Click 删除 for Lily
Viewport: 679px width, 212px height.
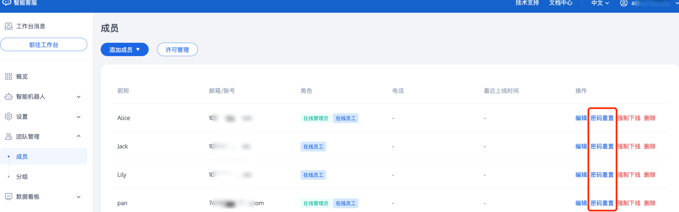click(650, 175)
